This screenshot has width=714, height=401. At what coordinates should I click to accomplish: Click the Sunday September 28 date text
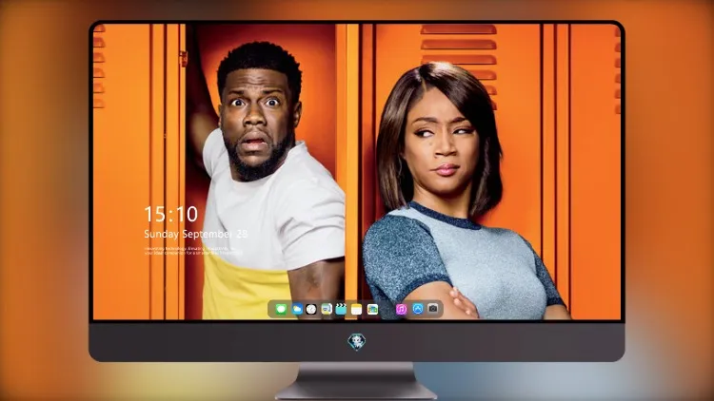click(196, 234)
